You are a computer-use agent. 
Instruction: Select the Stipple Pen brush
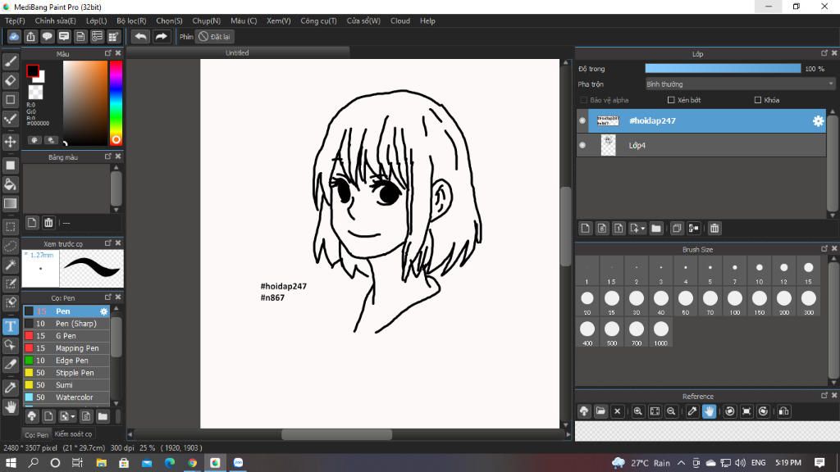pos(66,373)
